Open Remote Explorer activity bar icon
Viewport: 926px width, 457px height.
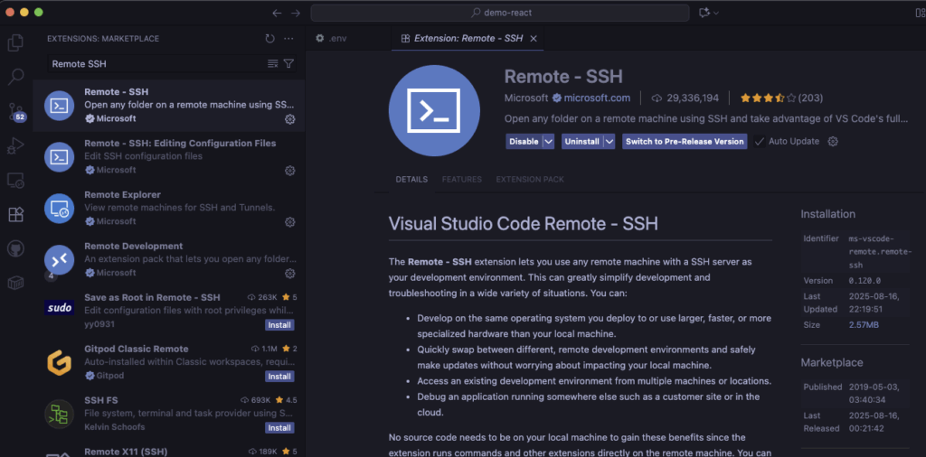(15, 180)
